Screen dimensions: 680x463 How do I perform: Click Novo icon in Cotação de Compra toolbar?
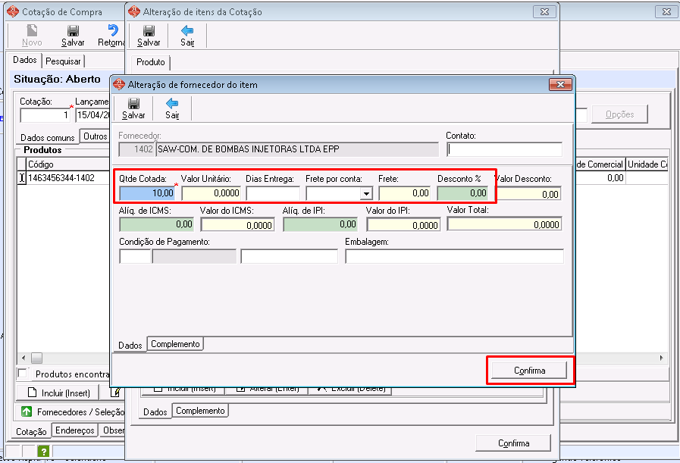click(x=32, y=30)
